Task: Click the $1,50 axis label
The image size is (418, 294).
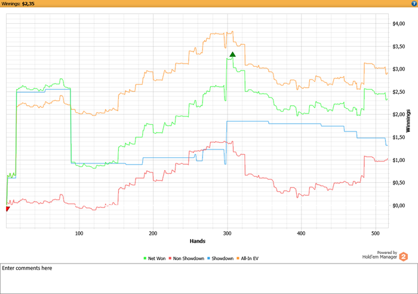Action: (x=398, y=137)
